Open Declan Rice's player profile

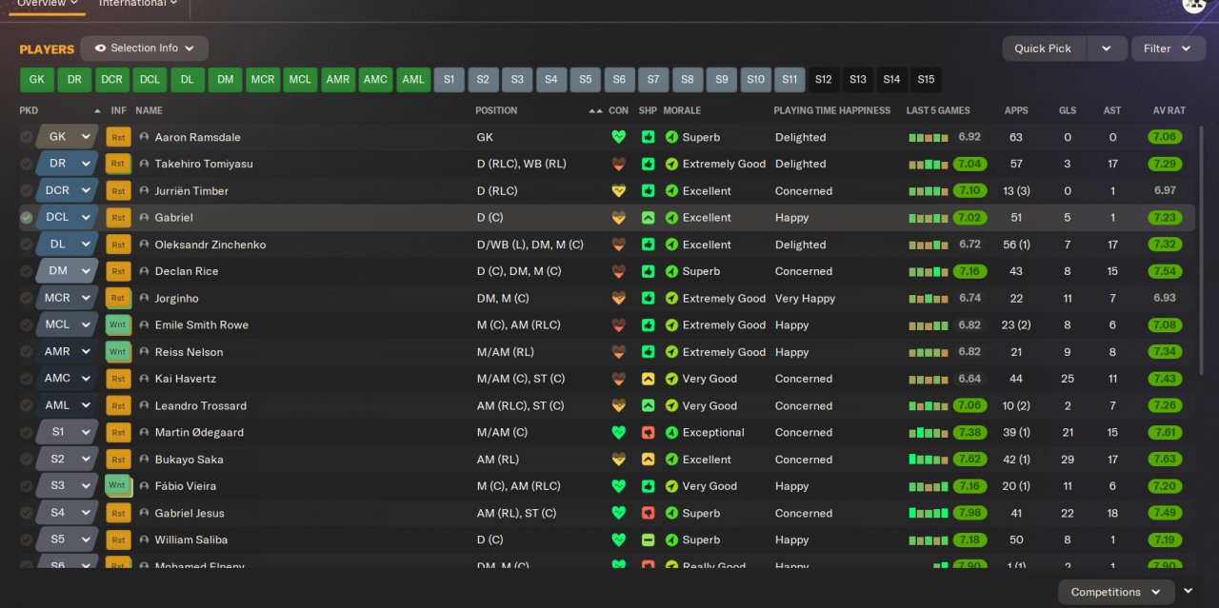click(x=187, y=271)
